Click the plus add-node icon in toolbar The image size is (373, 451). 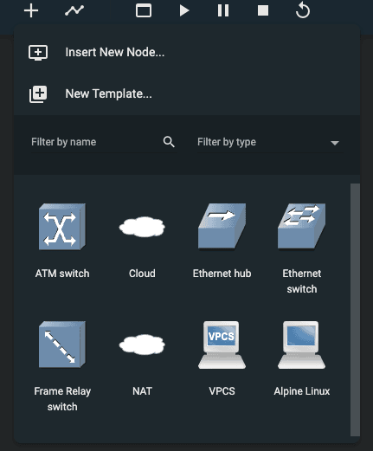coord(31,11)
